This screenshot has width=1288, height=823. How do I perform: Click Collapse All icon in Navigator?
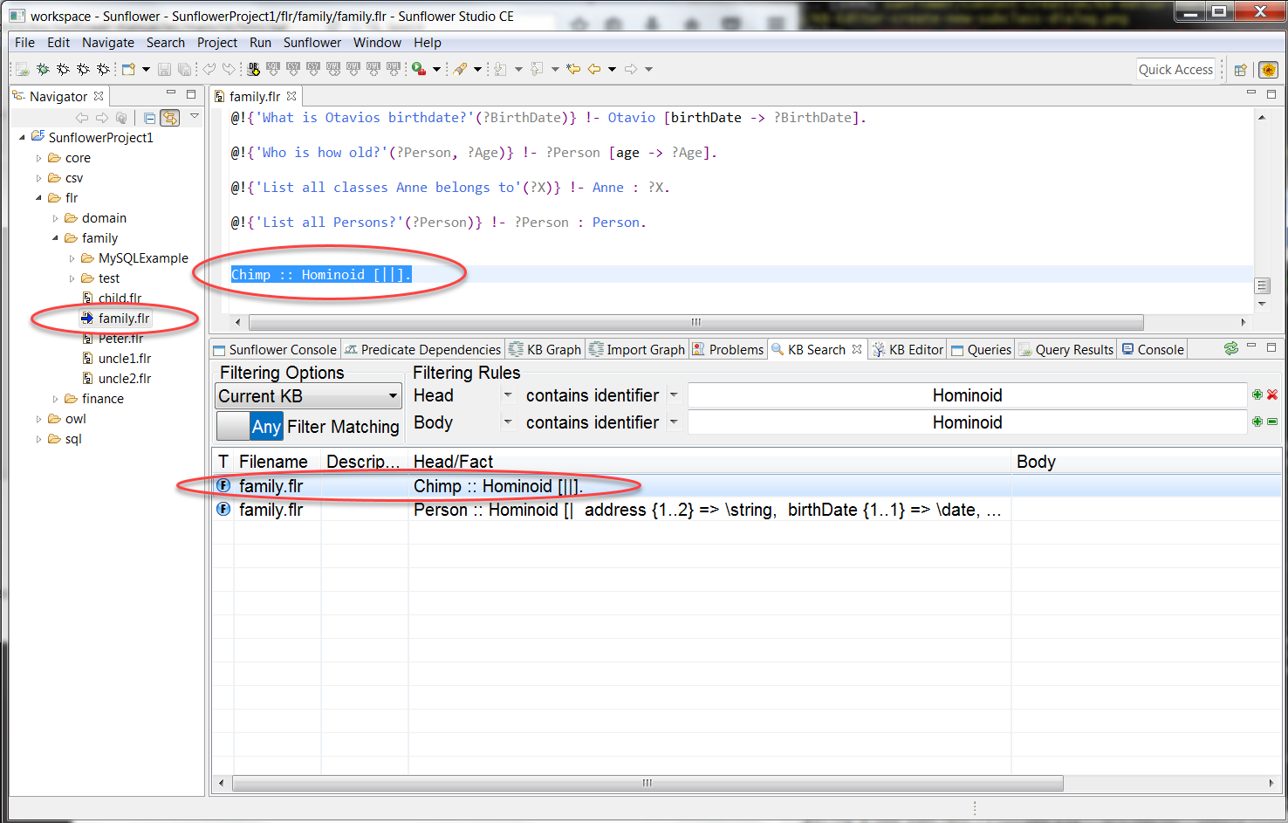150,117
